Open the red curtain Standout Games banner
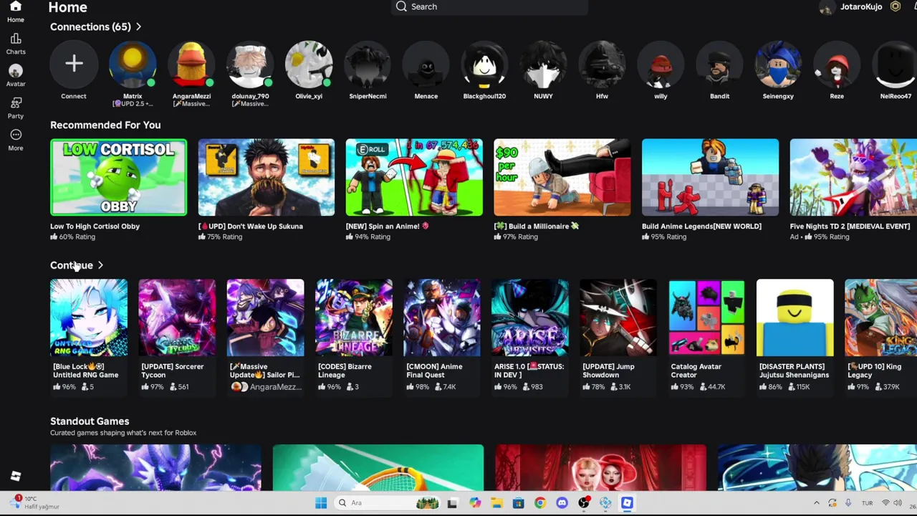 pyautogui.click(x=600, y=467)
